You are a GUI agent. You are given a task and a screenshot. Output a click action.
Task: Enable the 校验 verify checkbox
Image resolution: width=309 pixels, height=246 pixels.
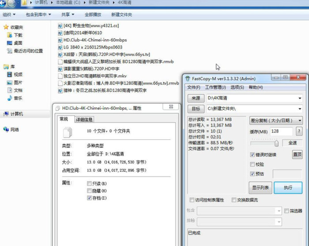click(x=252, y=164)
